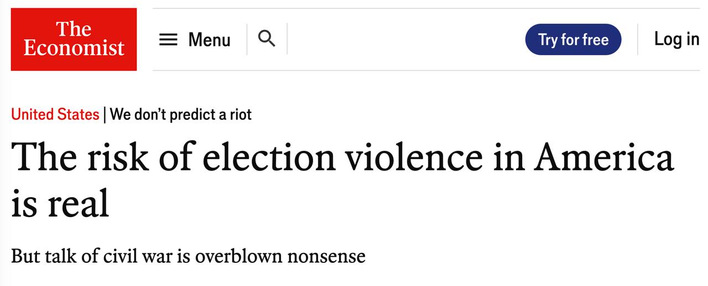Click The Economist red logo
Viewport: 708px width, 286px height.
(74, 39)
